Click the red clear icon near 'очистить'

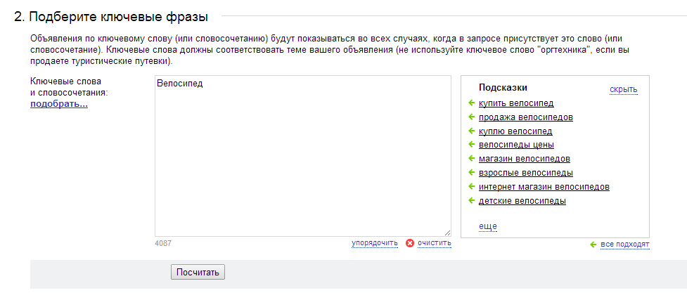[x=410, y=243]
